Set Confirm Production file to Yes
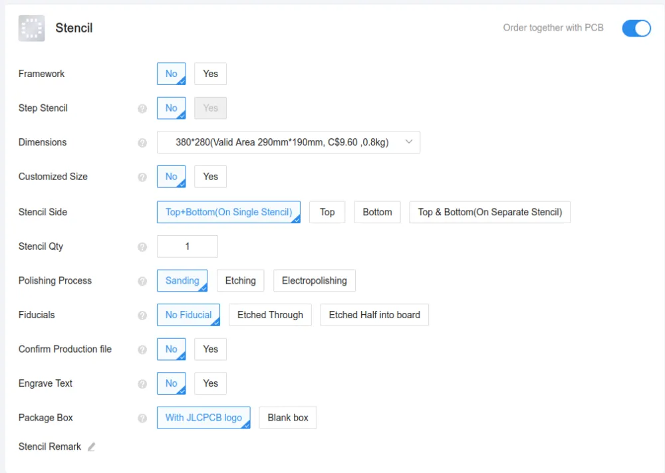Image resolution: width=665 pixels, height=473 pixels. pyautogui.click(x=210, y=349)
